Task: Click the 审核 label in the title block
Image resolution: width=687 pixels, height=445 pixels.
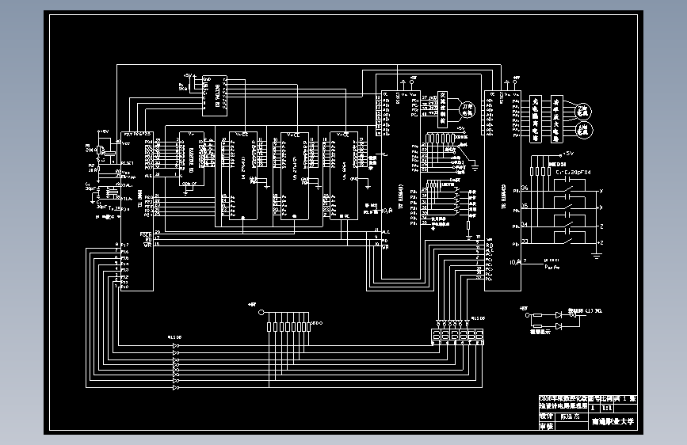Action: (x=547, y=426)
